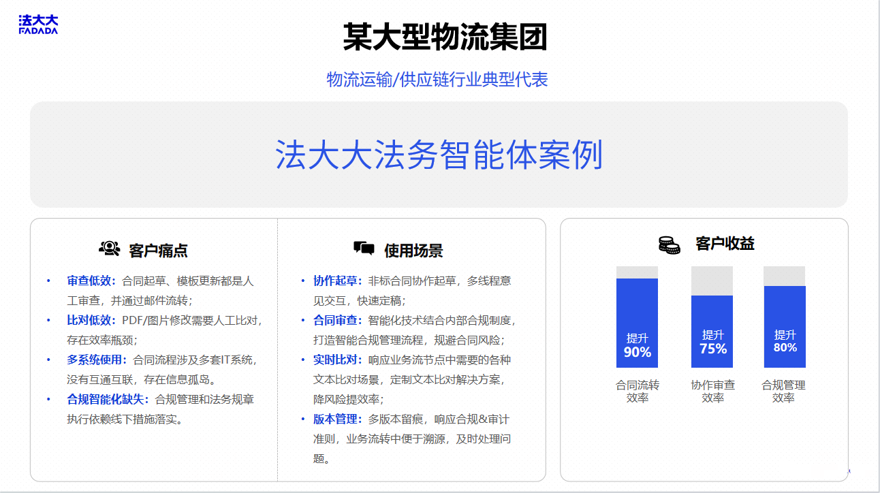This screenshot has width=880, height=493.
Task: Click the 提升 75% bar
Action: click(712, 332)
